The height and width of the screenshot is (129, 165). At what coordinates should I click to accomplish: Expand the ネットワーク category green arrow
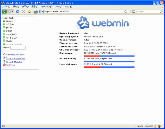coord(4,34)
